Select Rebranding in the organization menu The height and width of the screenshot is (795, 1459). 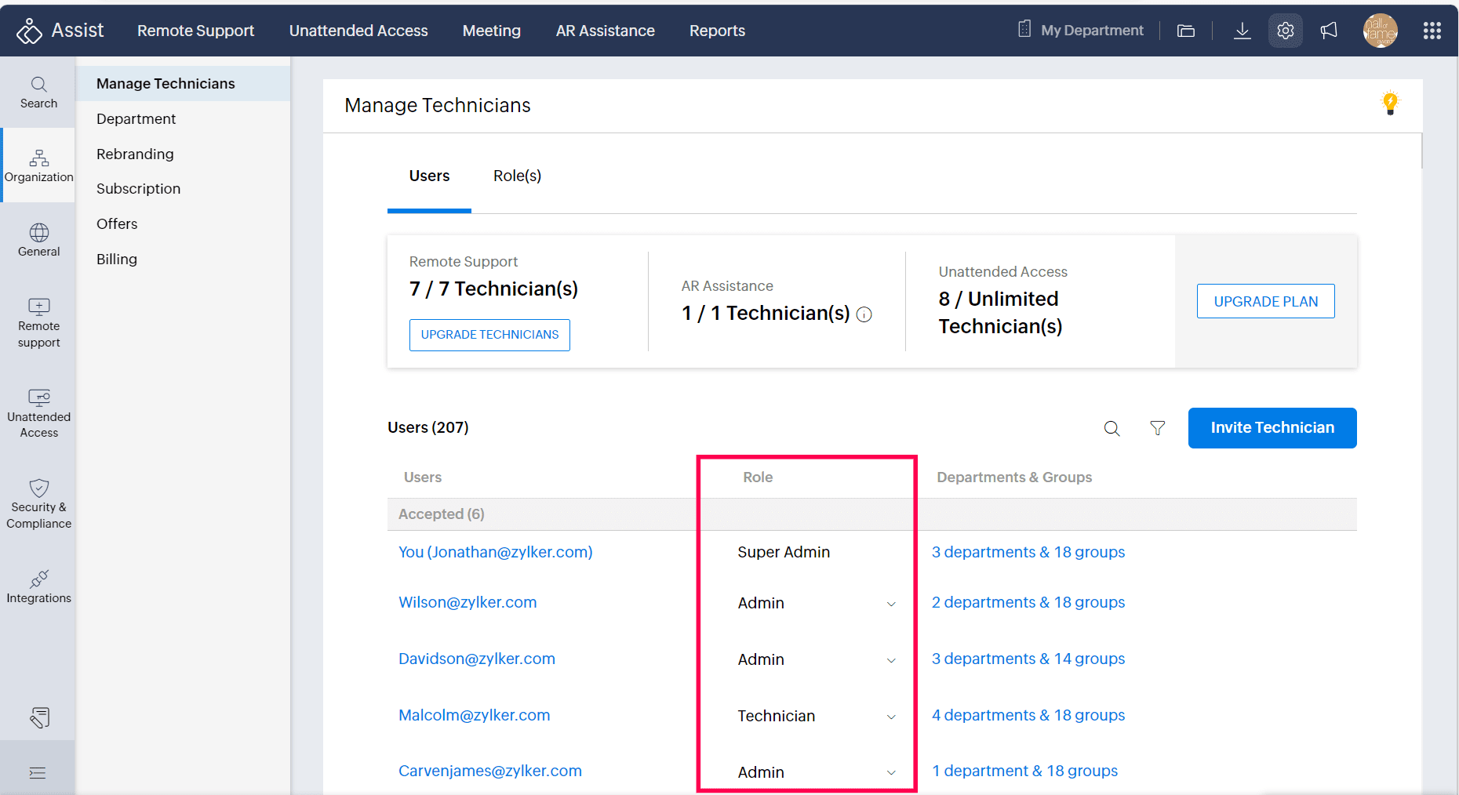[135, 154]
